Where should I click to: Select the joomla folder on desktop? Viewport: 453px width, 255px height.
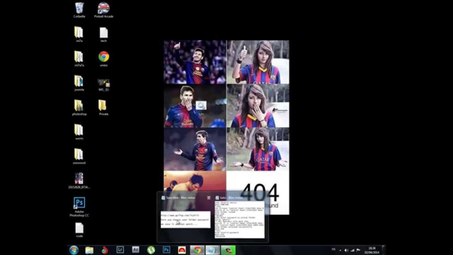click(x=79, y=84)
